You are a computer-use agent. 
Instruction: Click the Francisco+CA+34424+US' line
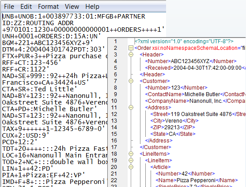(45, 82)
